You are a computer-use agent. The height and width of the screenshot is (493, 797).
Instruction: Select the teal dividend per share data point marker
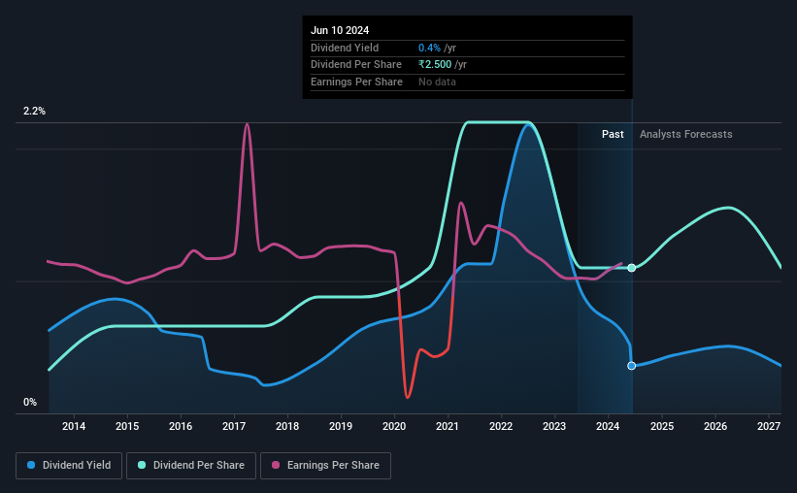coord(631,268)
